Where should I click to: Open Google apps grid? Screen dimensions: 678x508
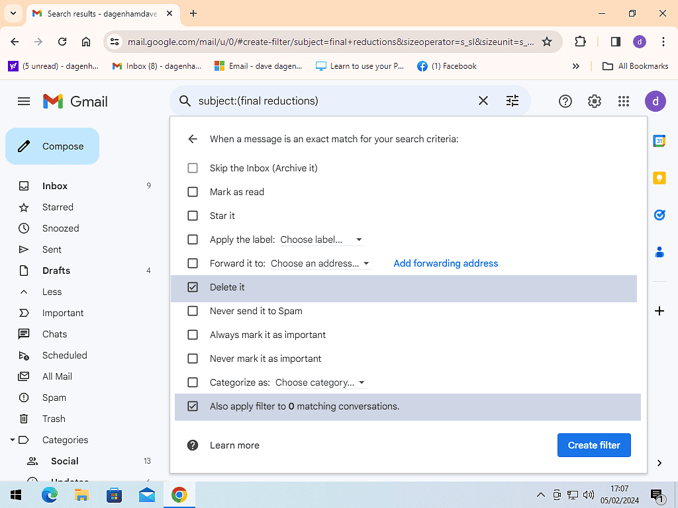point(623,101)
